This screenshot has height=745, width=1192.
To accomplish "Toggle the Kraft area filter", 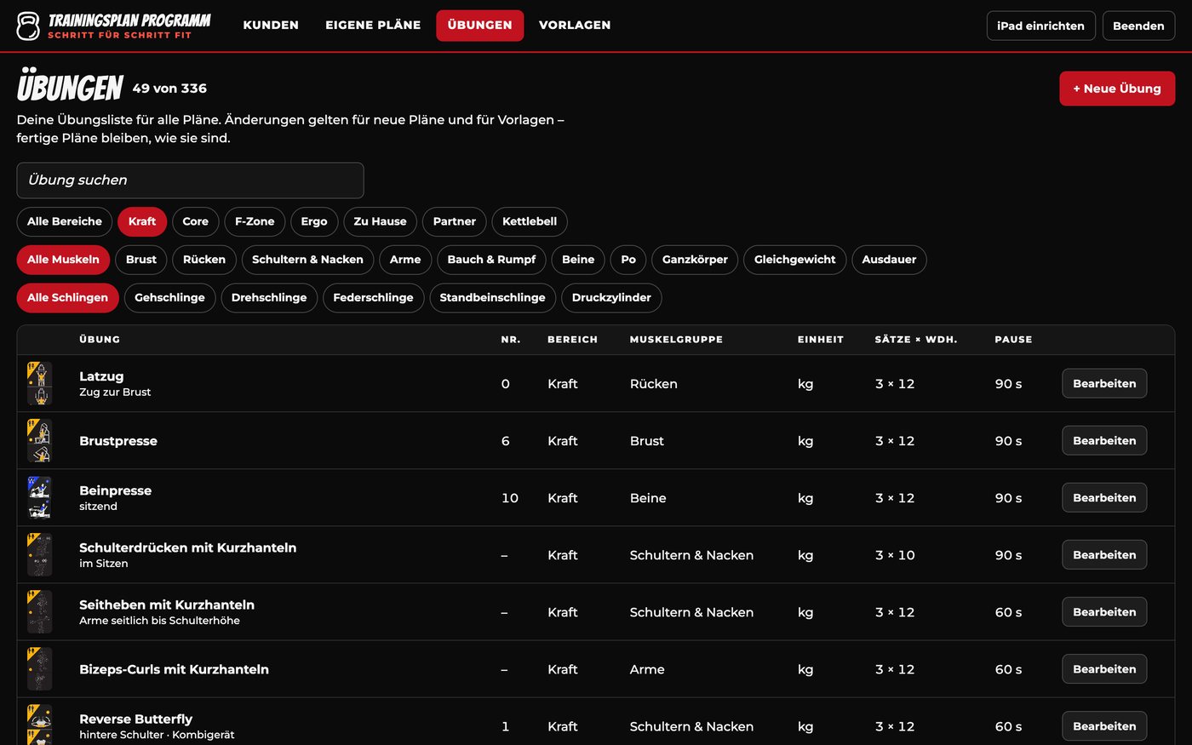I will pyautogui.click(x=142, y=221).
